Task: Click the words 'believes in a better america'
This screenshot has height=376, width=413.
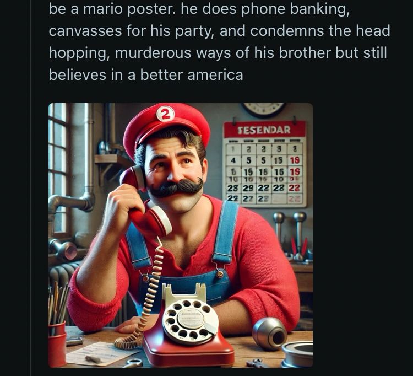Action: tap(146, 75)
